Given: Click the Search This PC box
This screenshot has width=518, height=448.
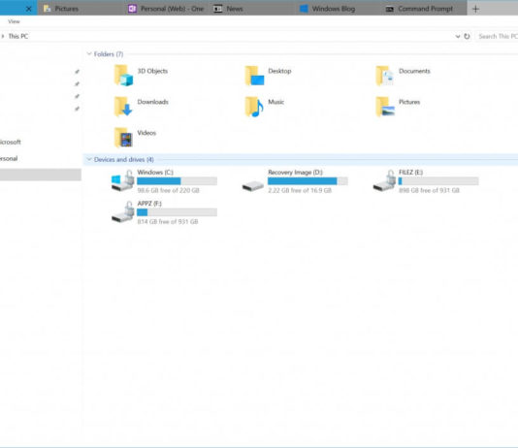Looking at the screenshot, I should (497, 36).
